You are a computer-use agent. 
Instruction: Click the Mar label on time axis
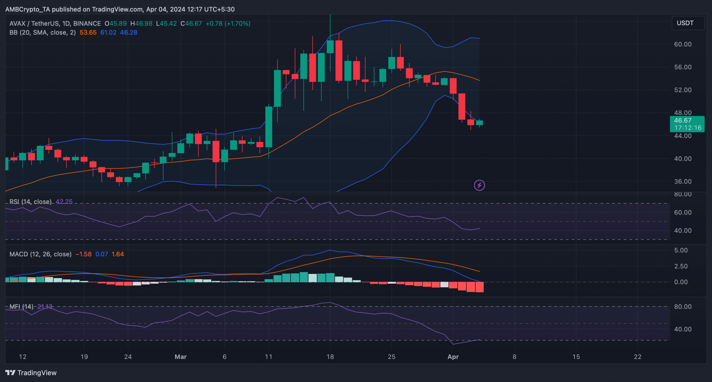[181, 356]
